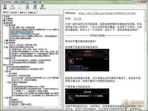Click the tree panel scroll-right arrow
This screenshot has width=148, height=111.
[x=57, y=107]
